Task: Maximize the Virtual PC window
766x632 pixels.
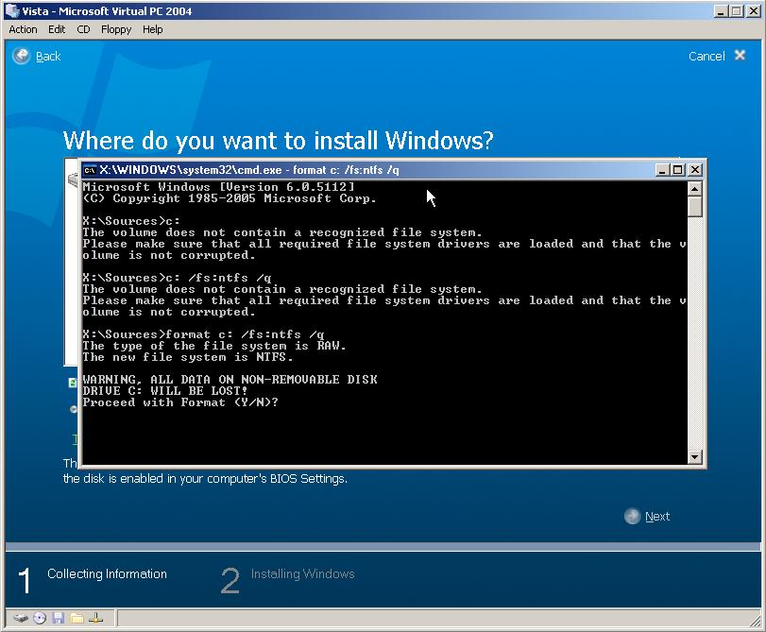Action: pos(736,10)
